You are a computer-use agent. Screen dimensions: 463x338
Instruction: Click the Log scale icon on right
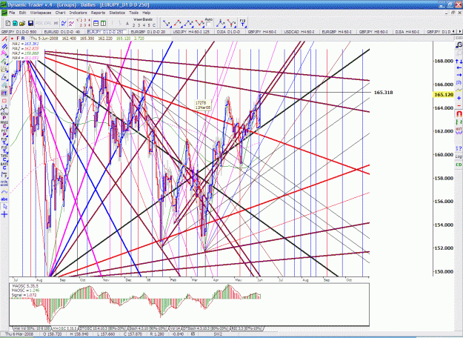(459, 156)
